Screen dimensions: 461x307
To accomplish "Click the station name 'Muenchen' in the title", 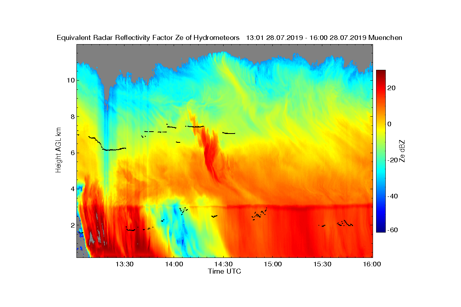I will click(385, 38).
